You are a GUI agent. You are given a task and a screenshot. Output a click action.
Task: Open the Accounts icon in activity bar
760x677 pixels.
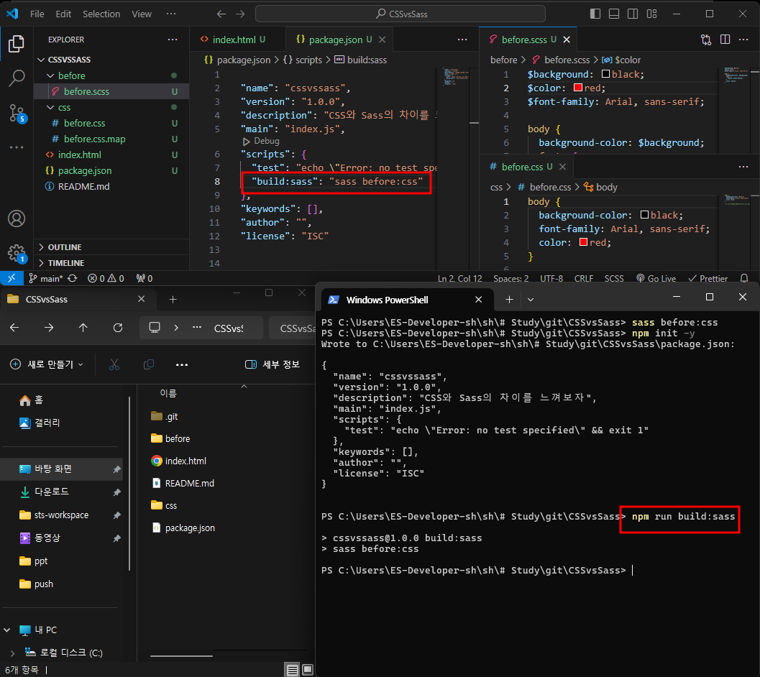click(17, 218)
